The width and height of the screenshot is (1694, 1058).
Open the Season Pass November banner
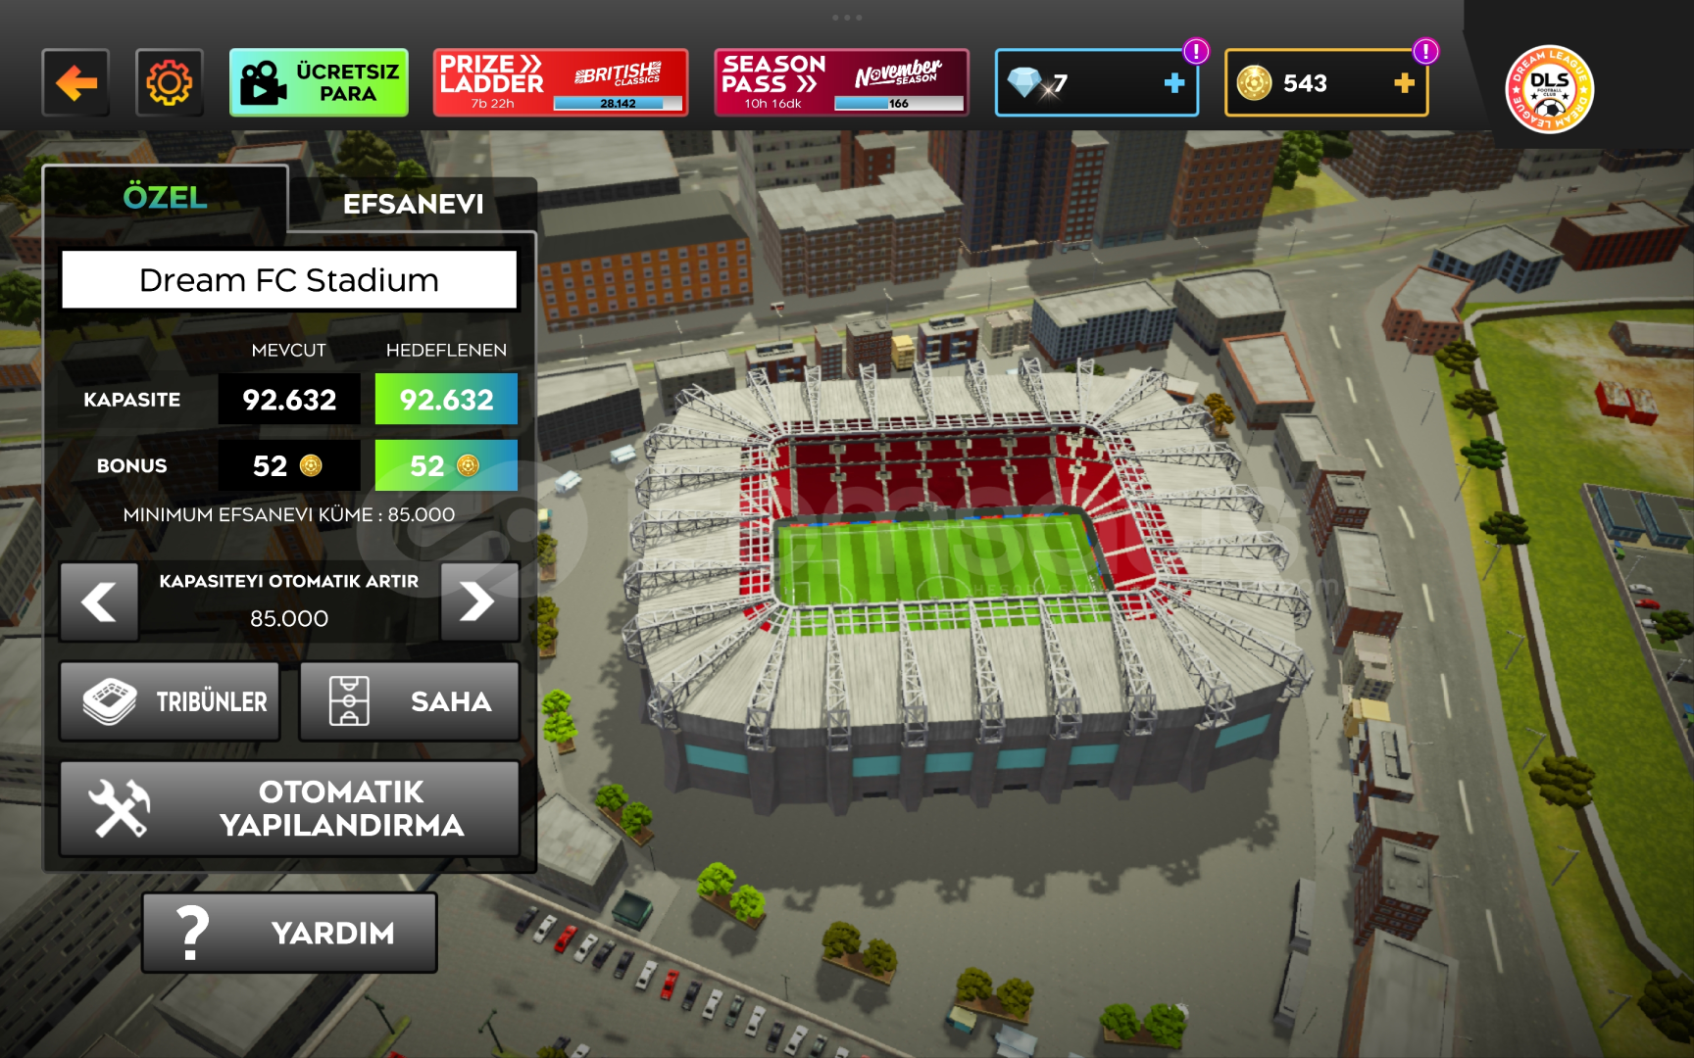pos(841,83)
